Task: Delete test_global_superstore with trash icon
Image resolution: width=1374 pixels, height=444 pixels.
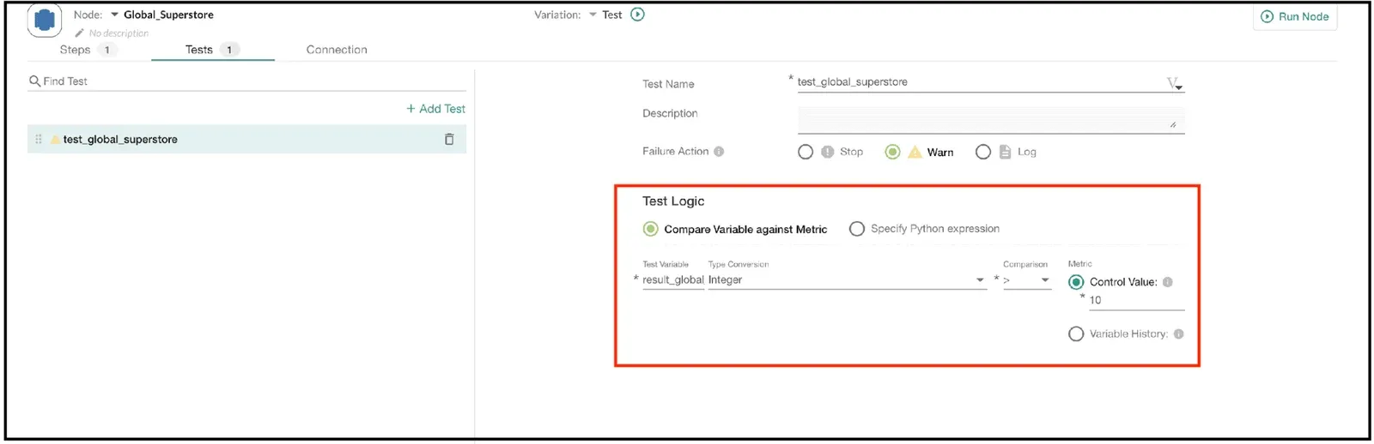Action: pyautogui.click(x=448, y=139)
